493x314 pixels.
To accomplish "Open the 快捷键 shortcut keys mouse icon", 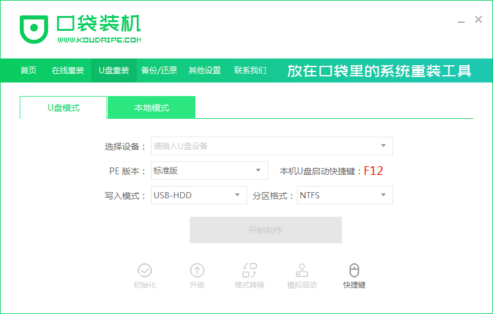I will coord(354,271).
